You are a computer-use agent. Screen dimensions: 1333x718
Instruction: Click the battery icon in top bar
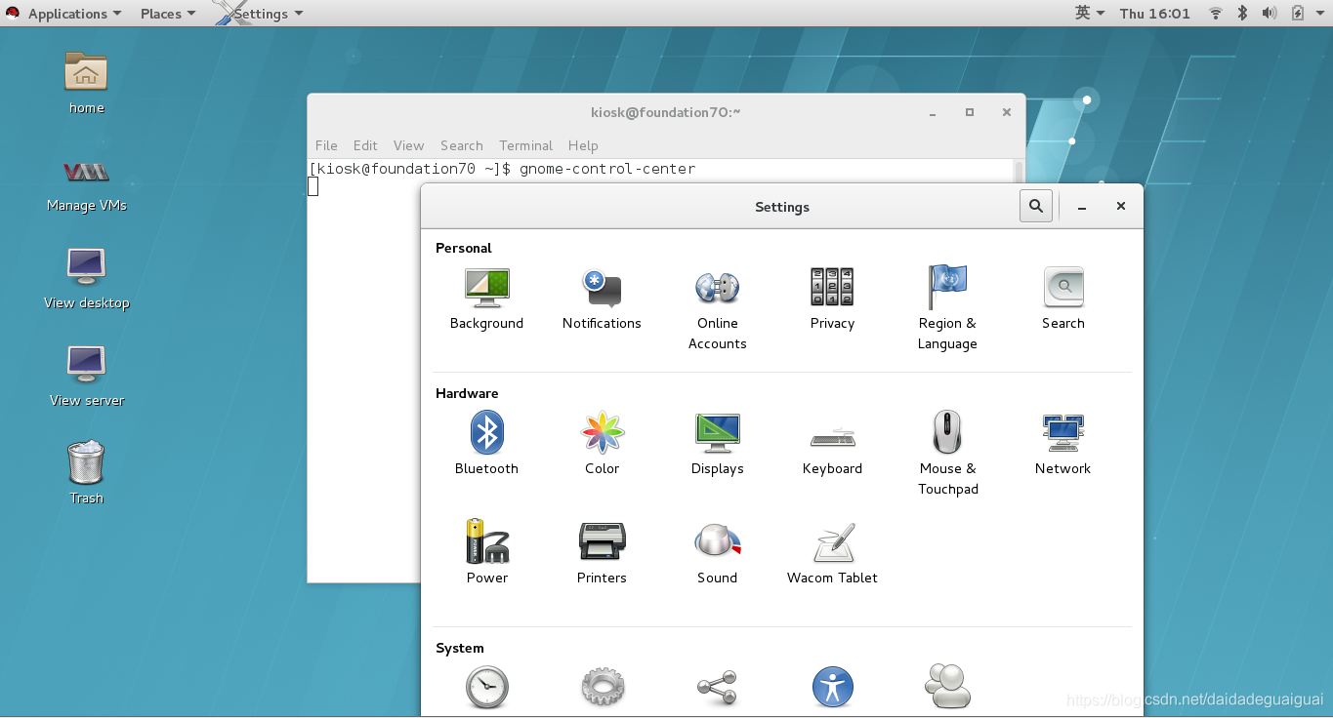pos(1297,13)
